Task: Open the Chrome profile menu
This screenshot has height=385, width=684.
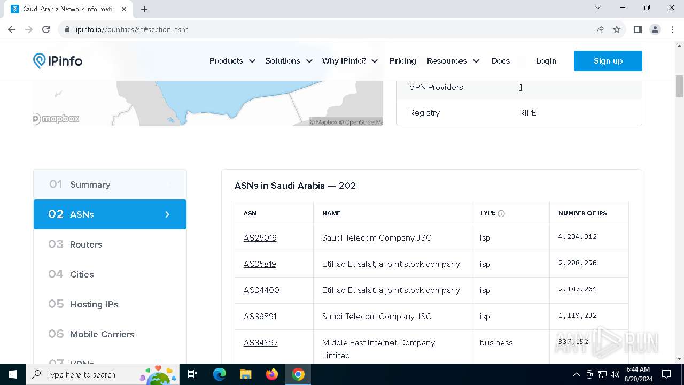Action: (655, 29)
